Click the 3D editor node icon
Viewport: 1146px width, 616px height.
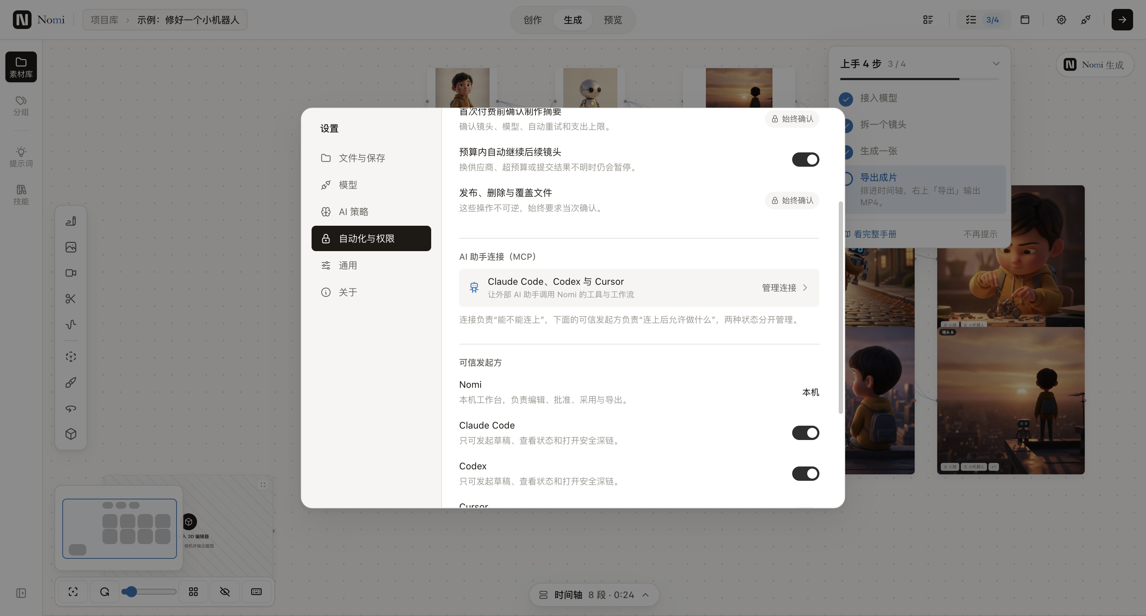pyautogui.click(x=189, y=521)
